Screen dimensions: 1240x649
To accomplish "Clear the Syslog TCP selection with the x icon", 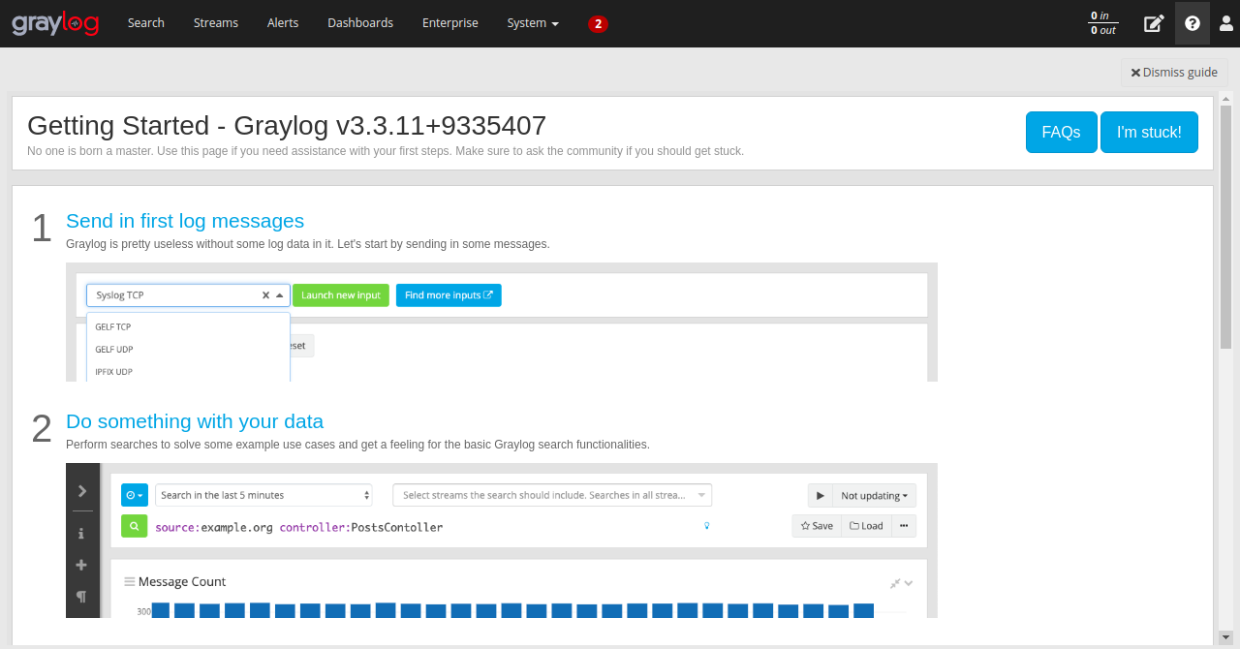I will click(x=265, y=295).
